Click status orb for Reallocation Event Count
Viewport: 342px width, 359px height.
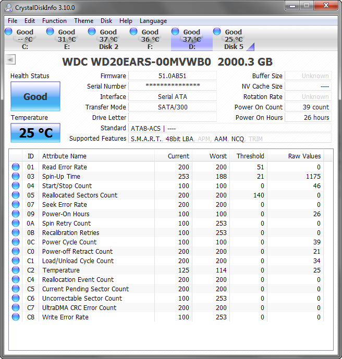click(x=16, y=279)
